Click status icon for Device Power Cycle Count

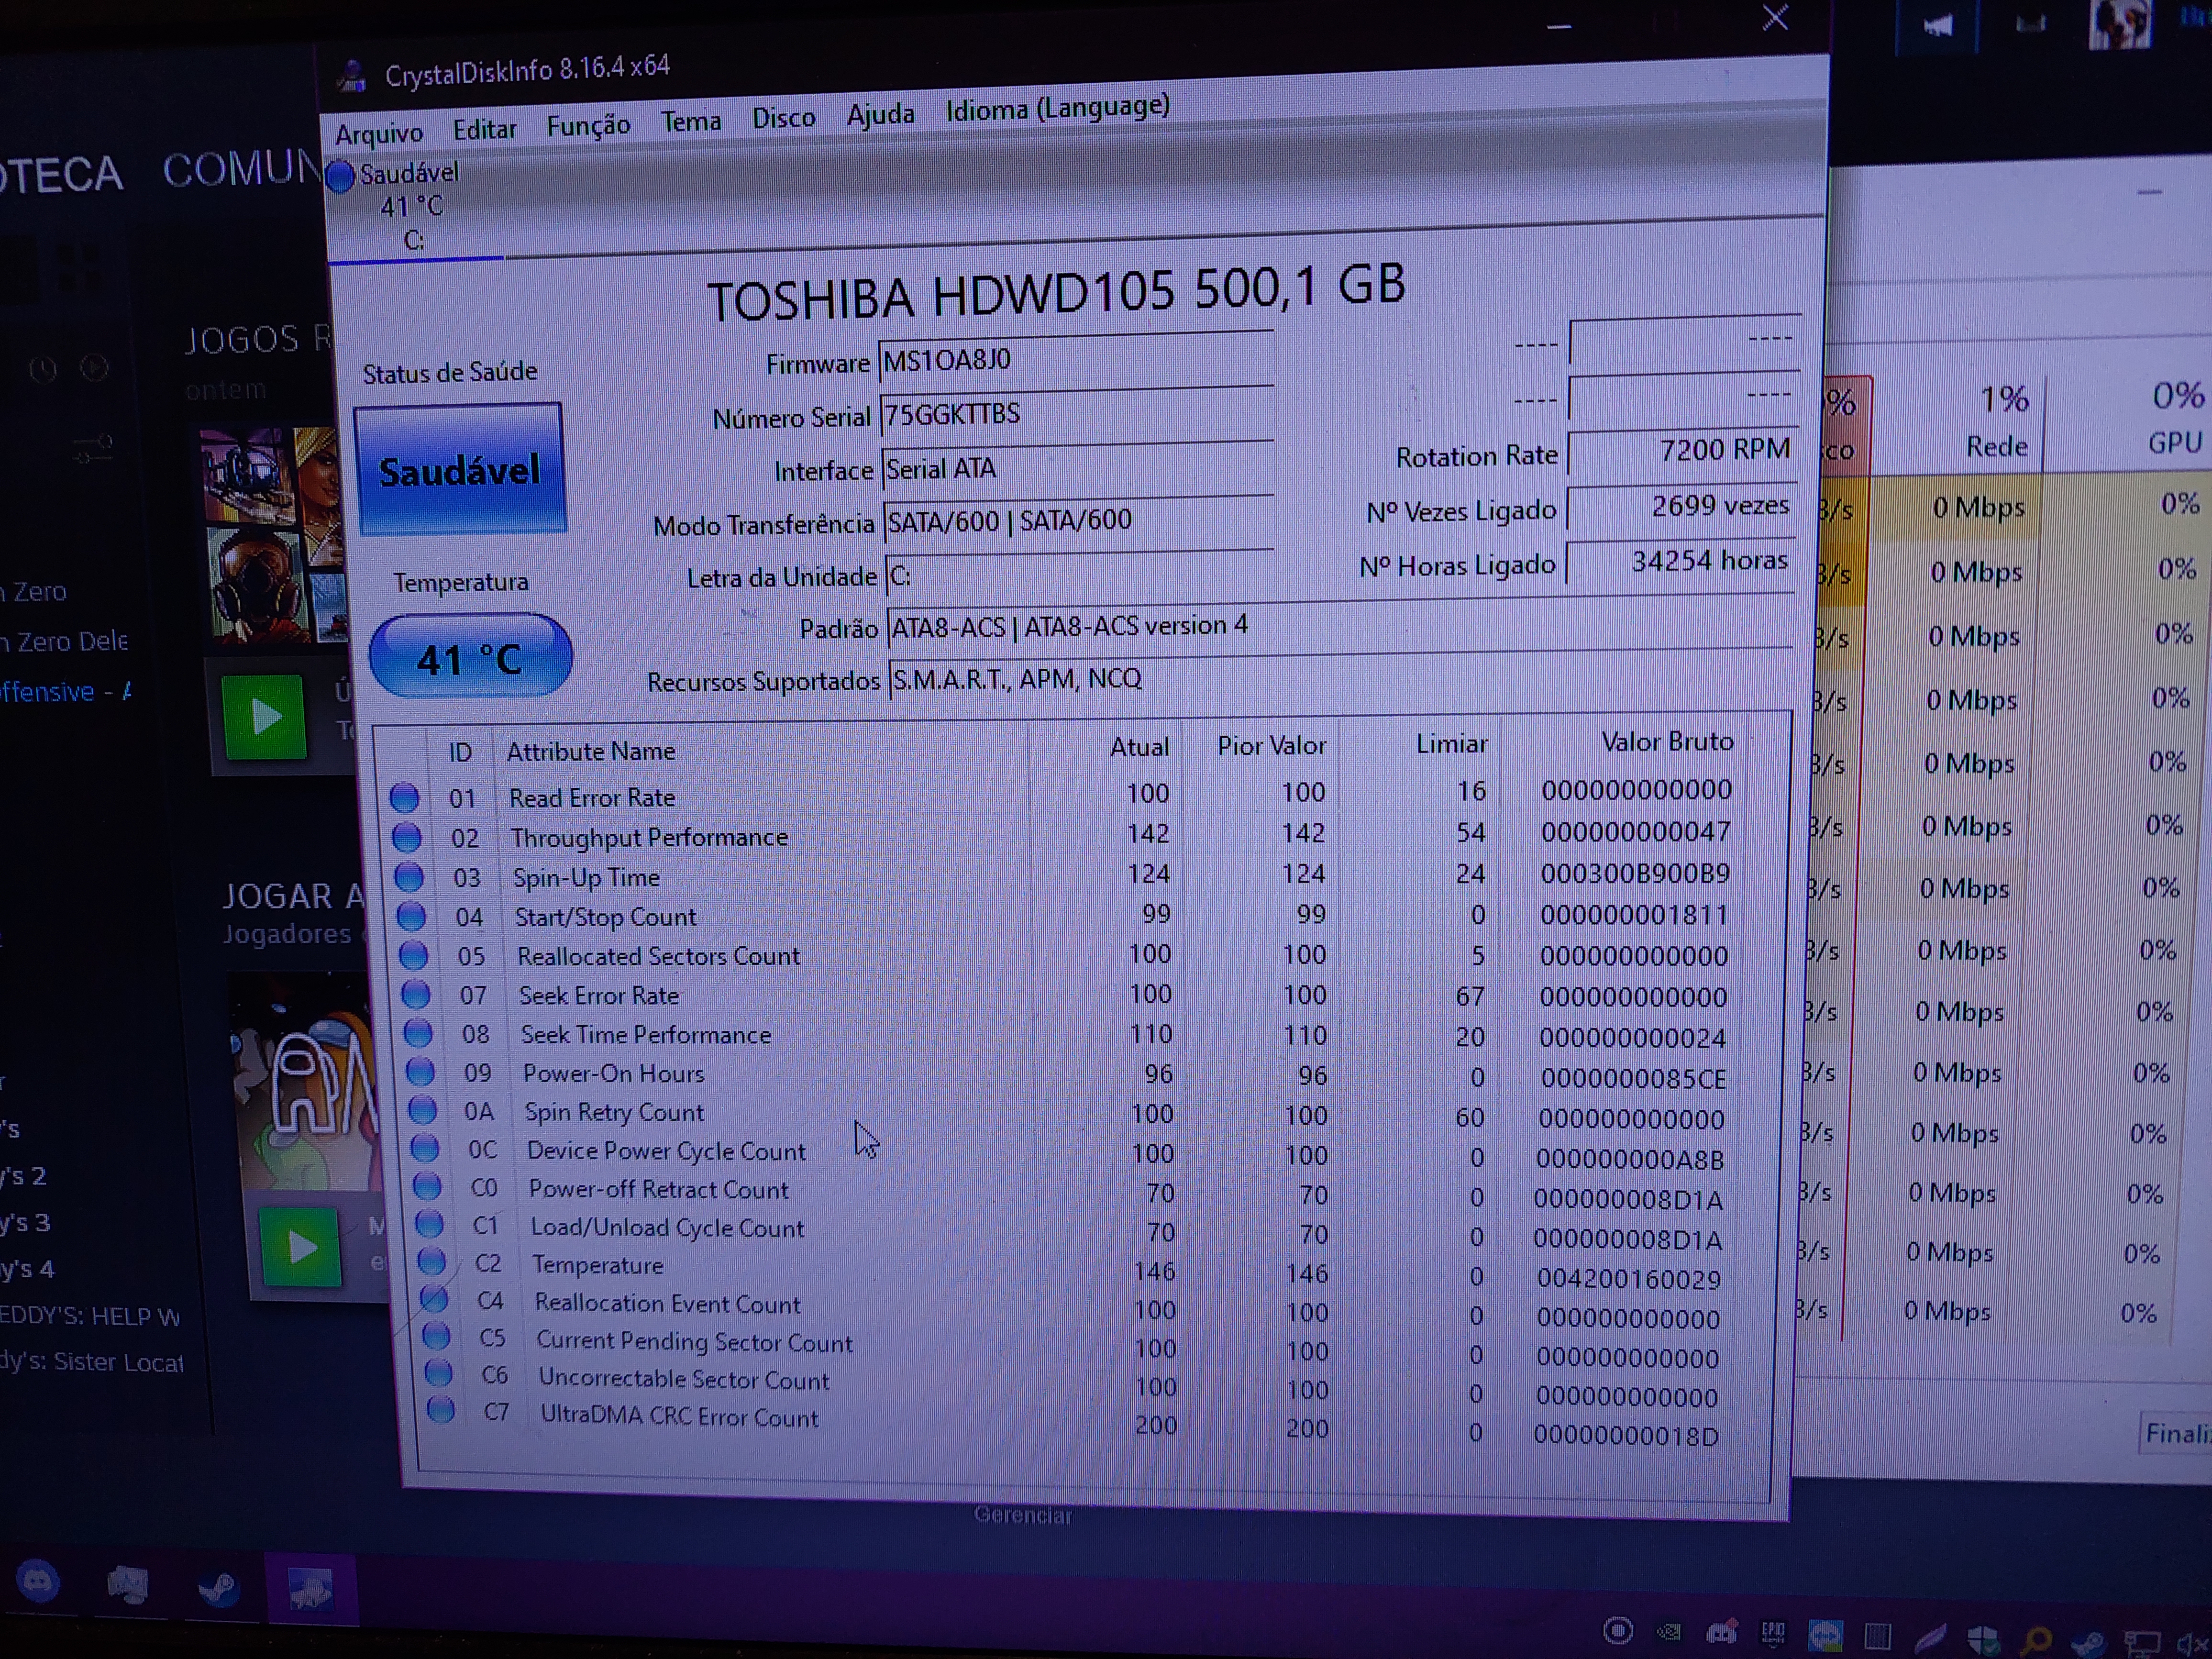point(424,1148)
